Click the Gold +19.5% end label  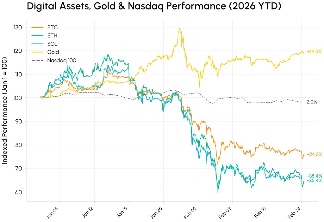314,51
